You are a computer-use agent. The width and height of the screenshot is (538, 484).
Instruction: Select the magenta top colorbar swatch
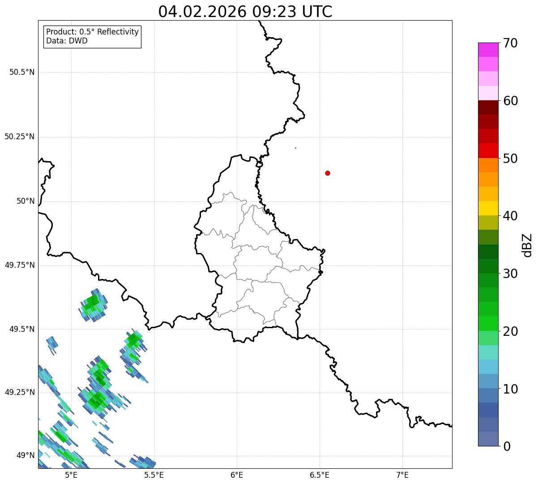click(488, 50)
